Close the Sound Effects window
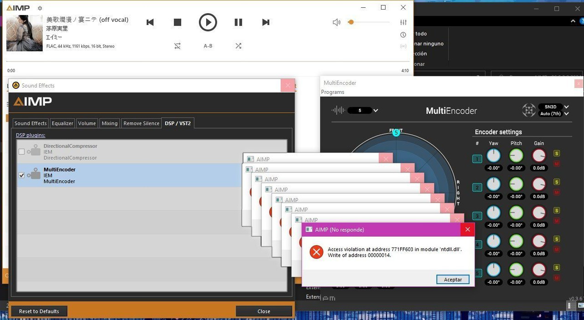Viewport: 584px width, 320px height. click(x=287, y=86)
